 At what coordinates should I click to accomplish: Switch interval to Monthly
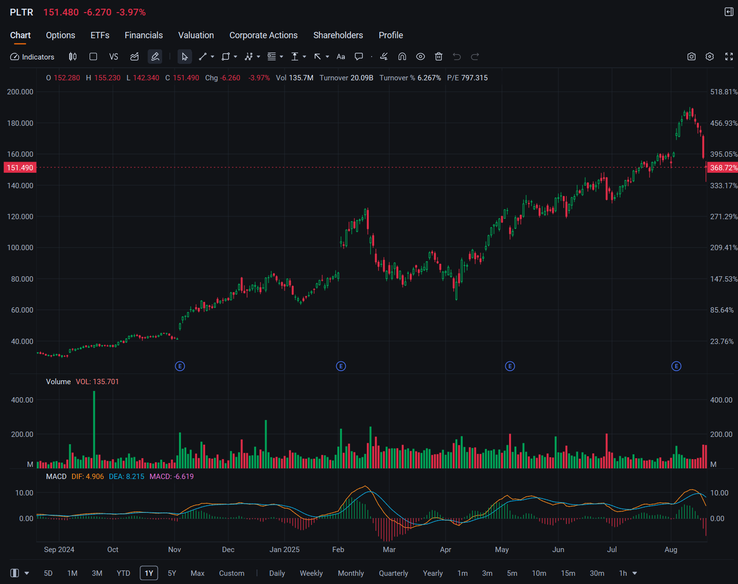pyautogui.click(x=351, y=573)
